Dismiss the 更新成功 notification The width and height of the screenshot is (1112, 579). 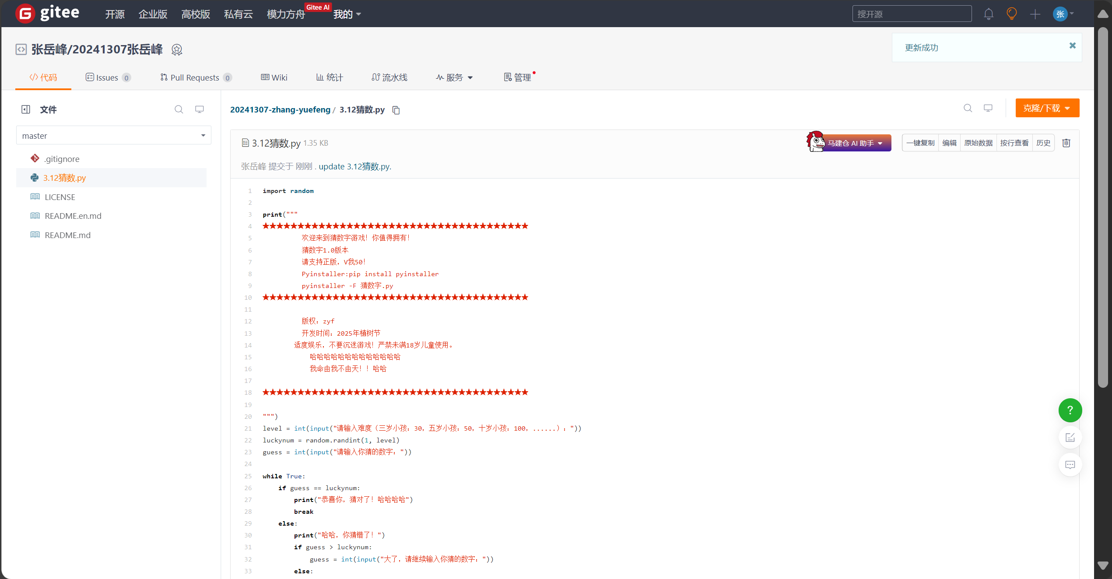point(1072,46)
